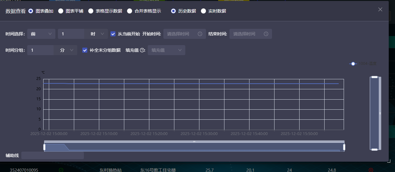Click the vertical range slider top handle
Image resolution: width=395 pixels, height=172 pixels.
(374, 77)
